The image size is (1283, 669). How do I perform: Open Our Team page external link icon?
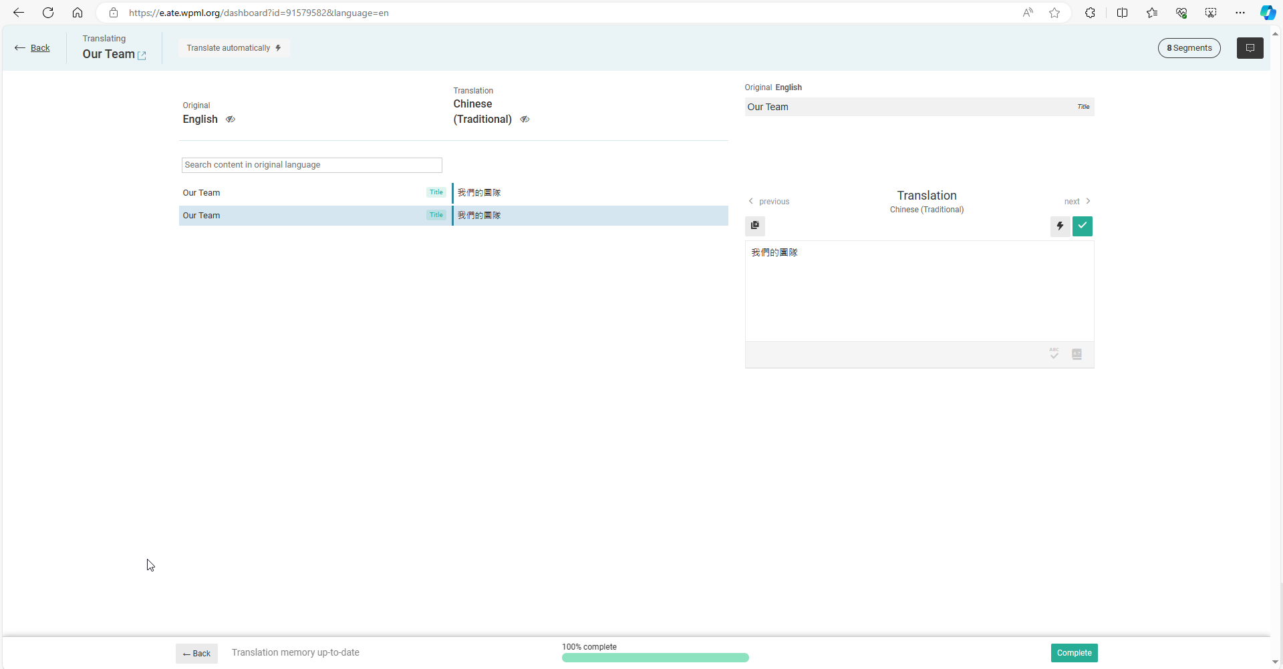pos(142,55)
